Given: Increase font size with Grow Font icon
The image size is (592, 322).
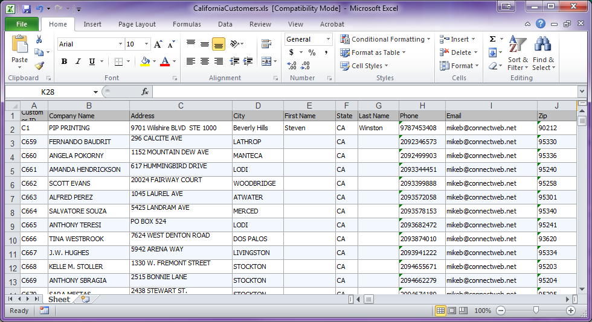Looking at the screenshot, I should (158, 44).
